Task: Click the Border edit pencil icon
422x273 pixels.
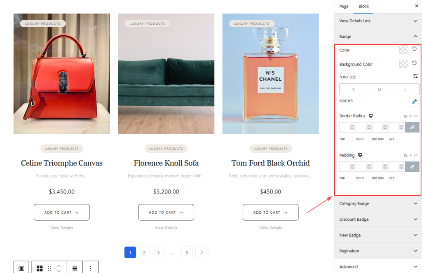Action: click(415, 102)
